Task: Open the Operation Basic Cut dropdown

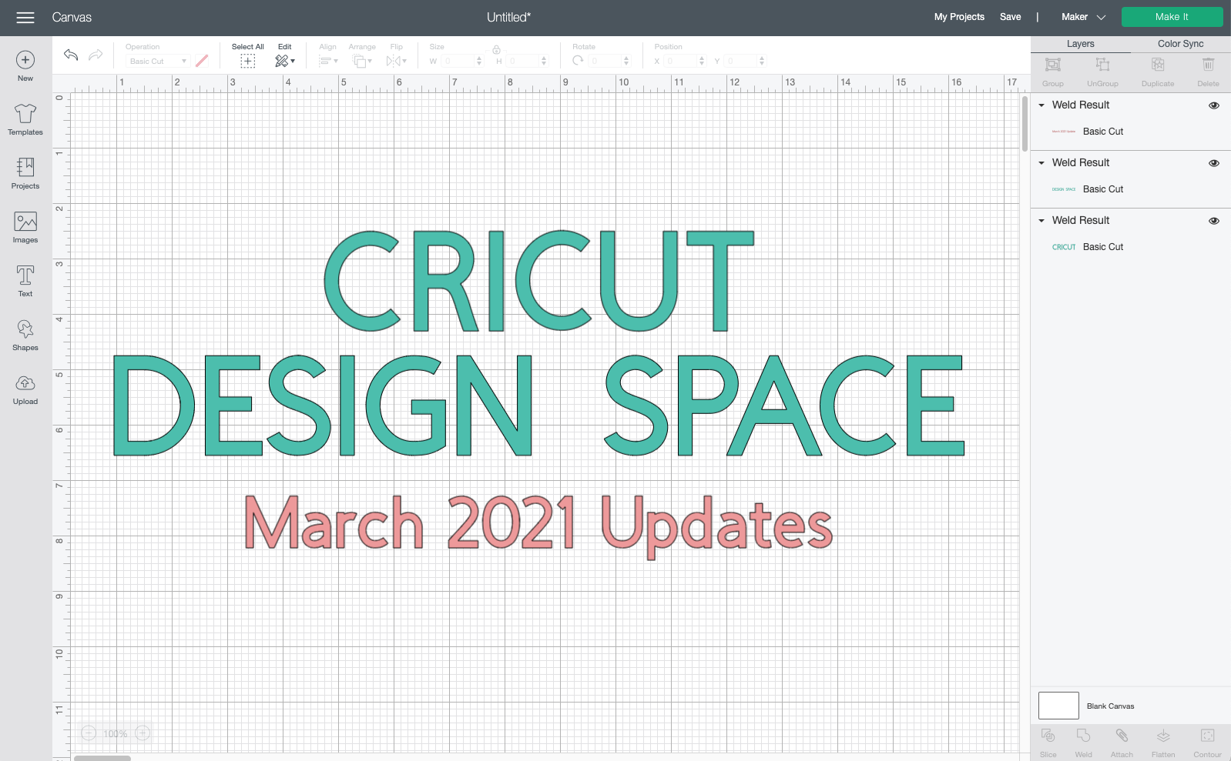Action: (157, 61)
